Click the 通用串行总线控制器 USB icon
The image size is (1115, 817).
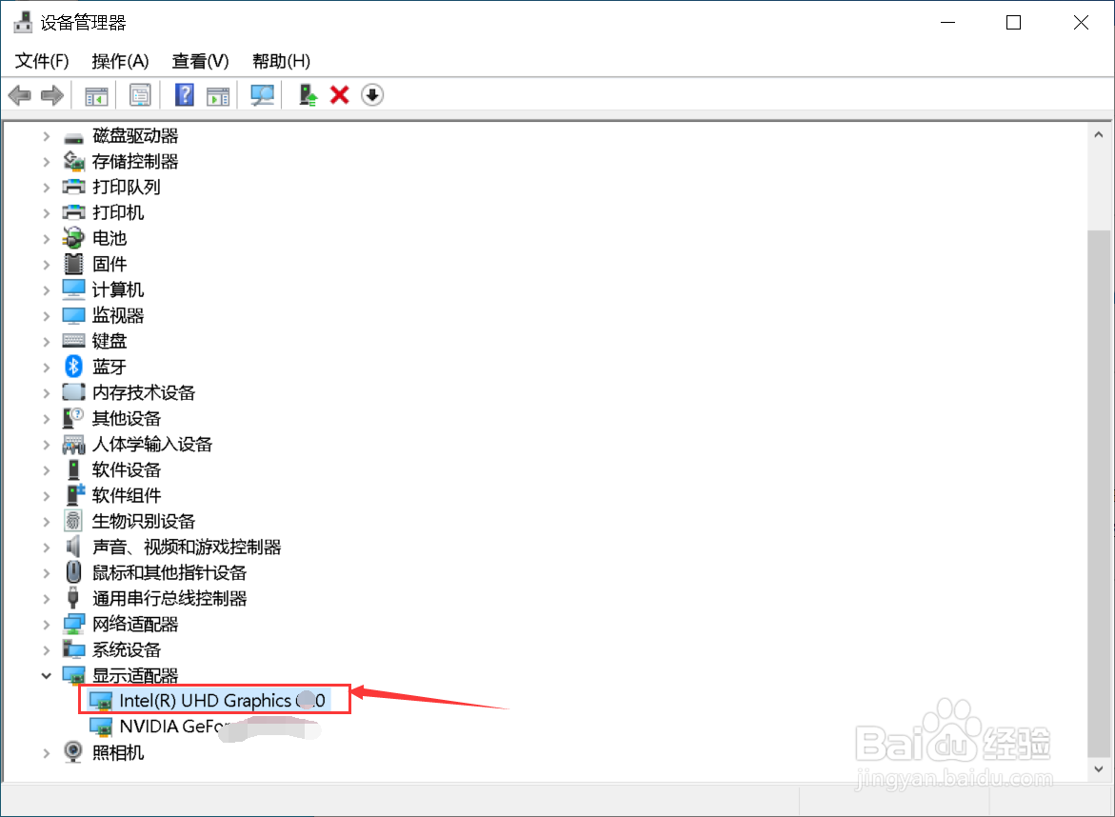[x=73, y=597]
